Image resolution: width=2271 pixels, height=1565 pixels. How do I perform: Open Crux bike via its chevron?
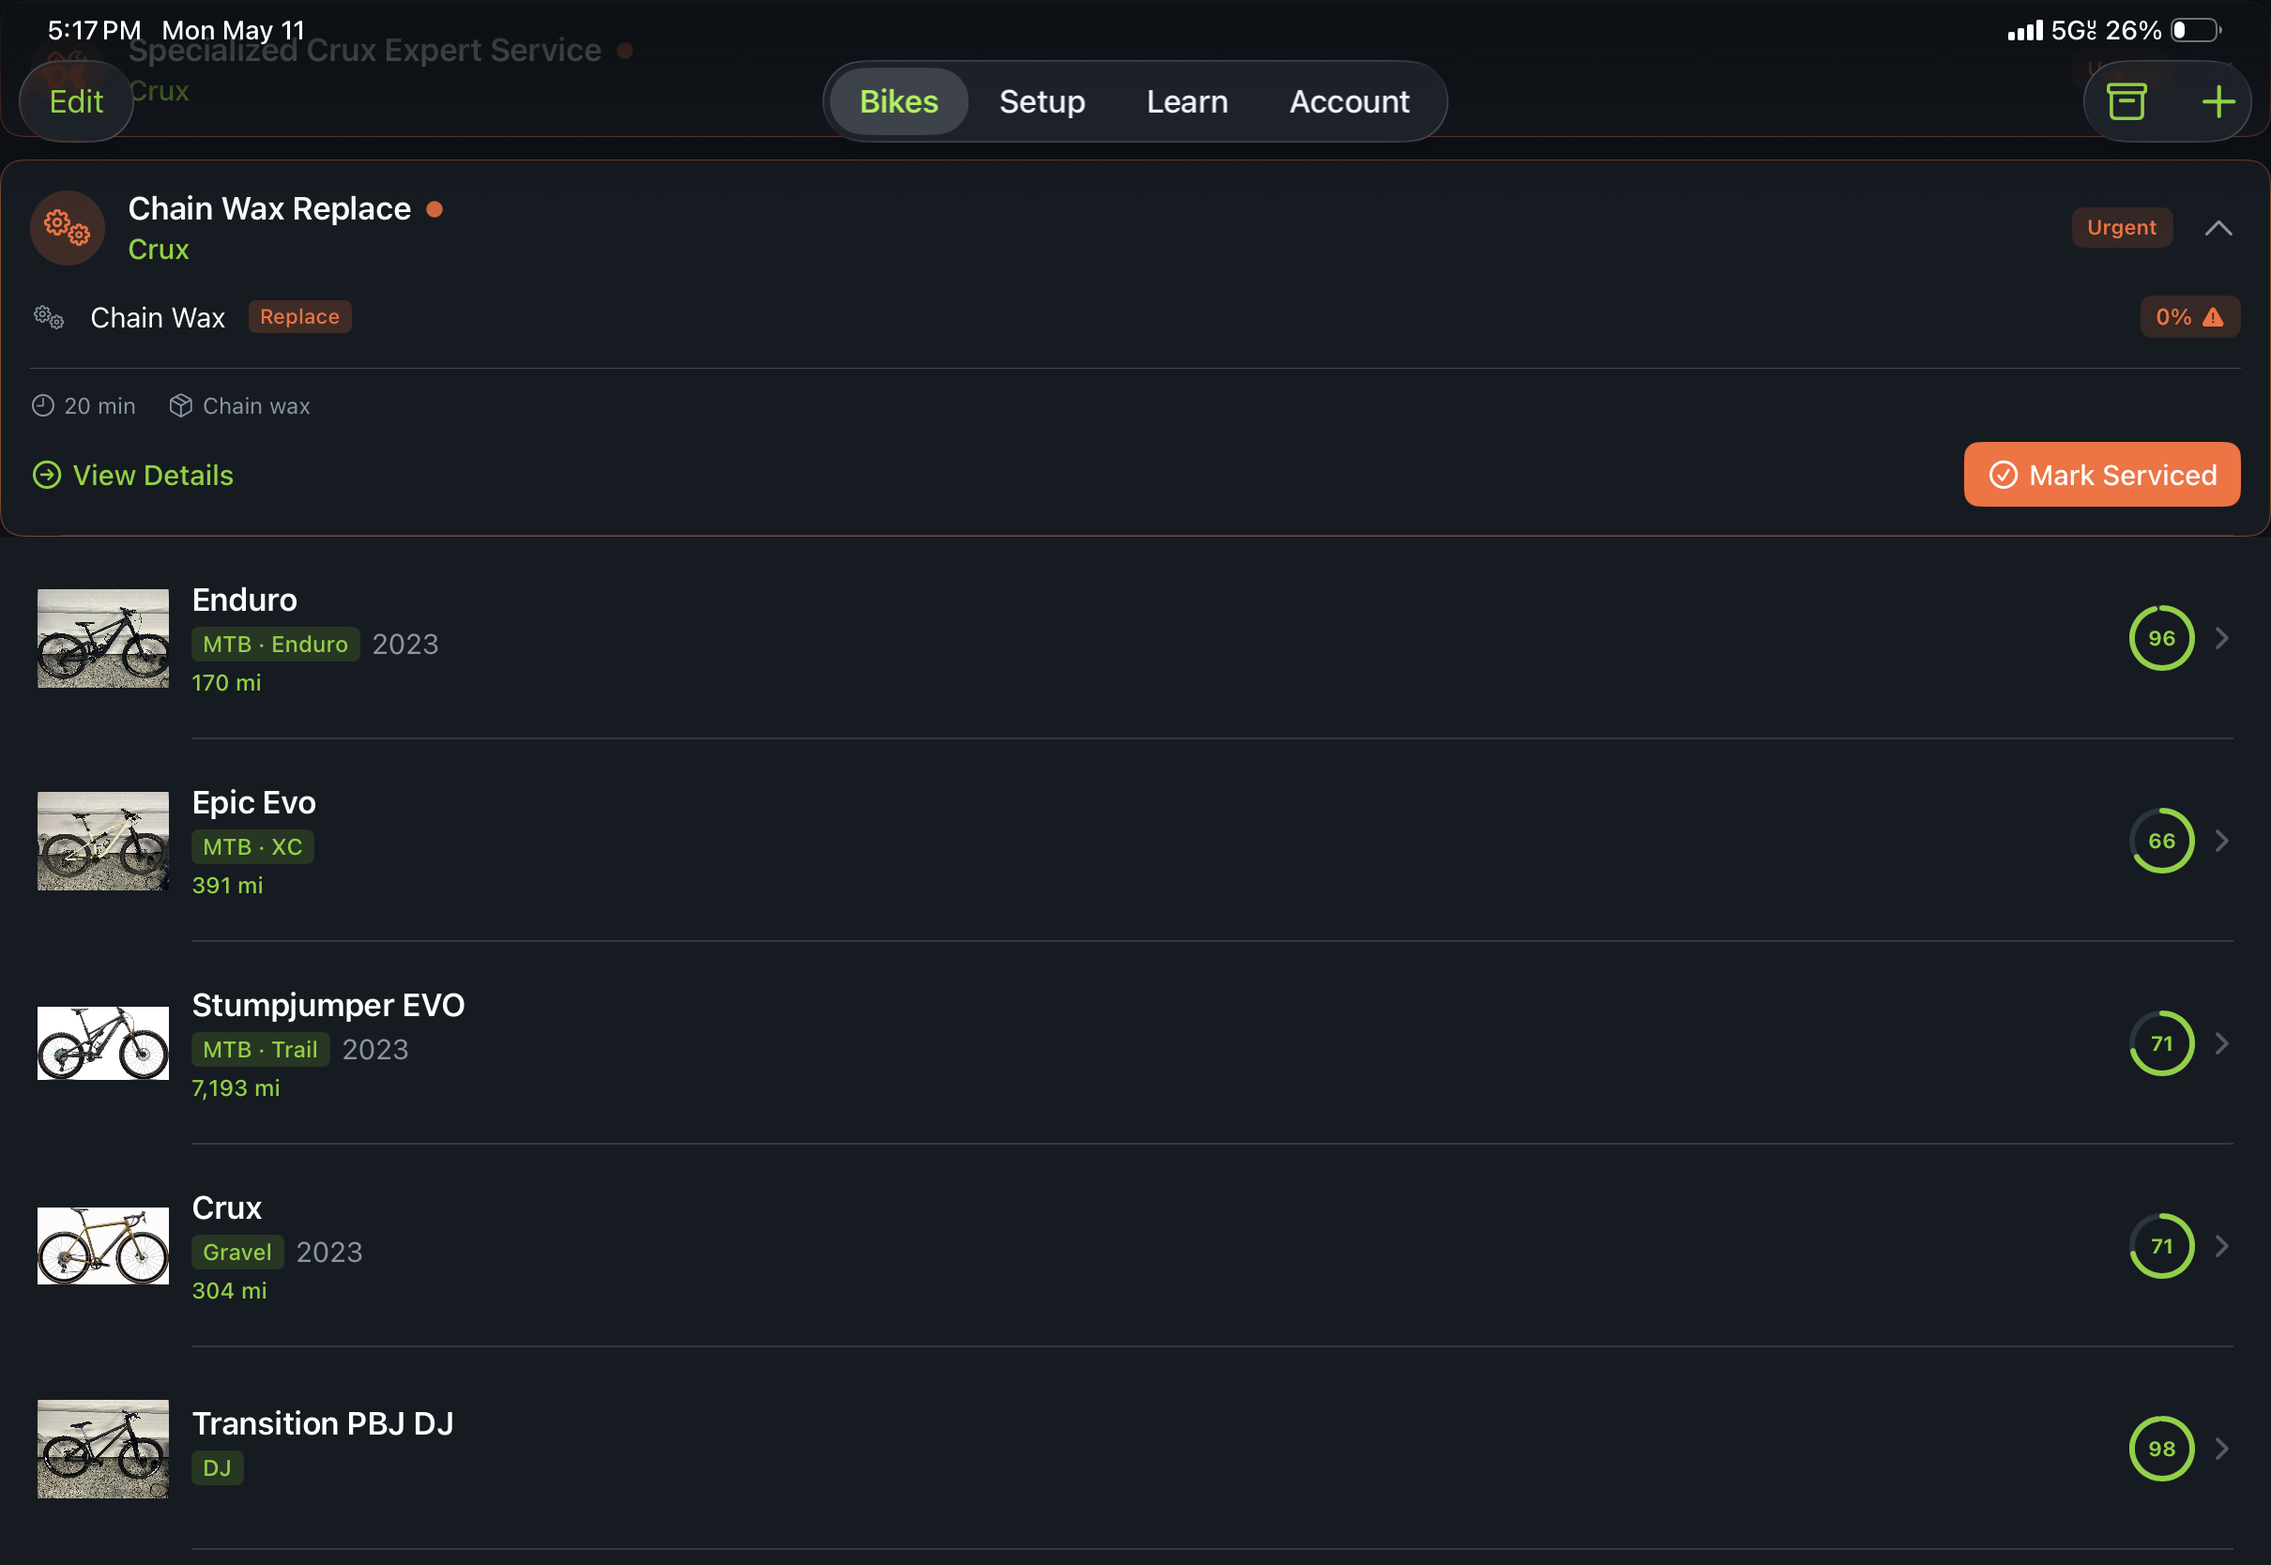click(x=2222, y=1246)
